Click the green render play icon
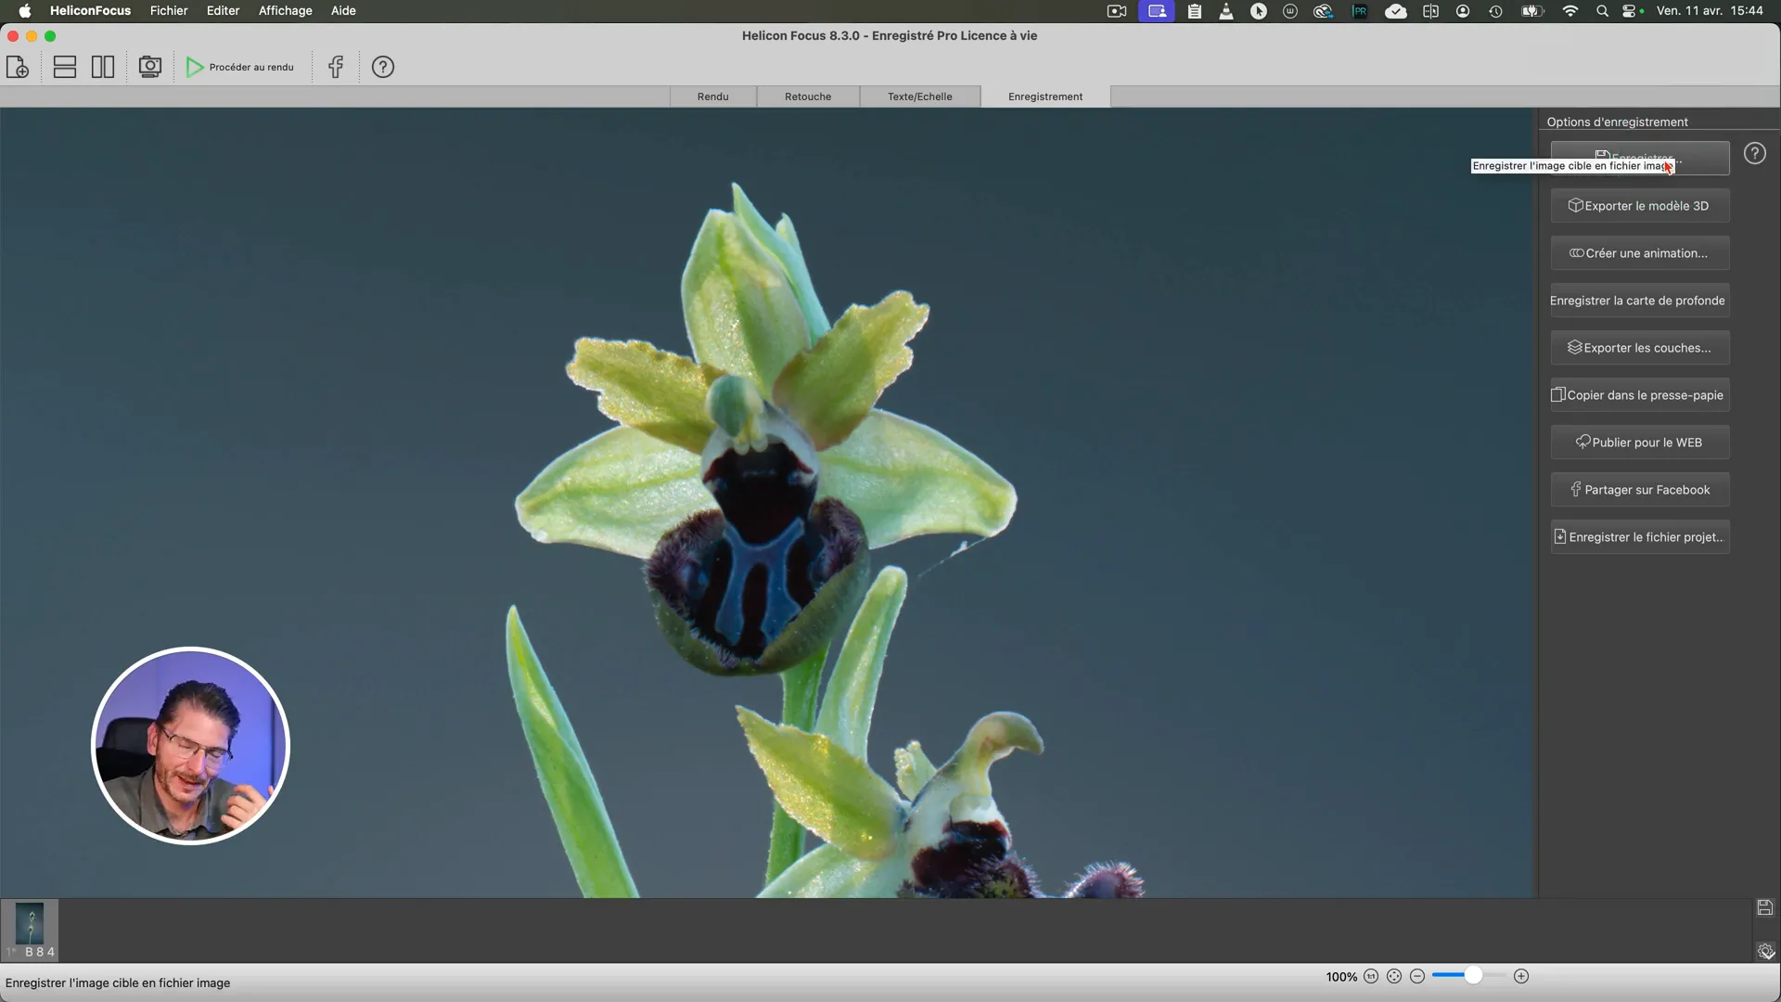Image resolution: width=1781 pixels, height=1002 pixels. coord(195,67)
